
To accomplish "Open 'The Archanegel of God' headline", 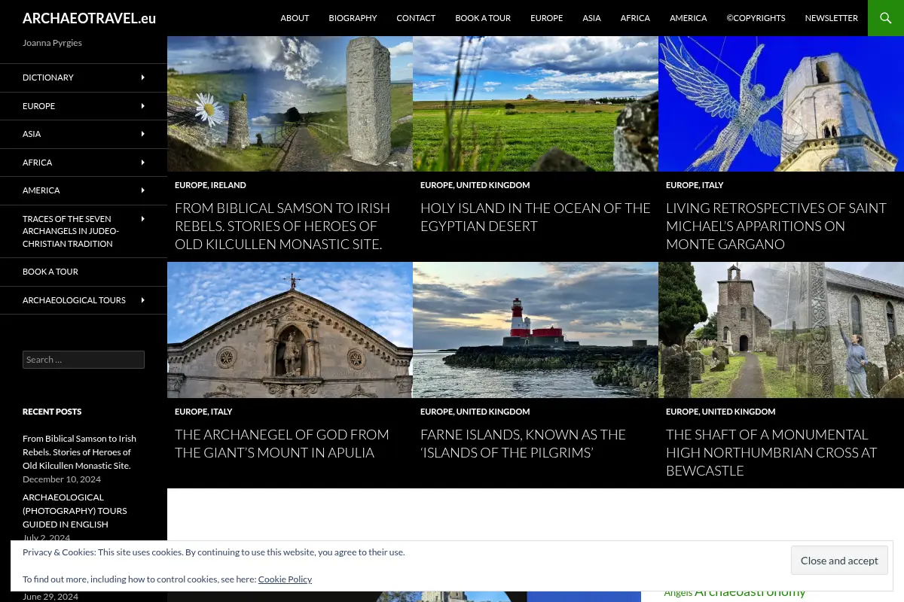I will point(282,443).
